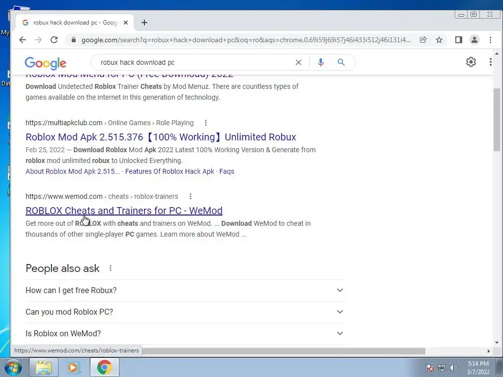This screenshot has height=377, width=503.
Task: Select the robux hack download pc tab
Action: (75, 23)
